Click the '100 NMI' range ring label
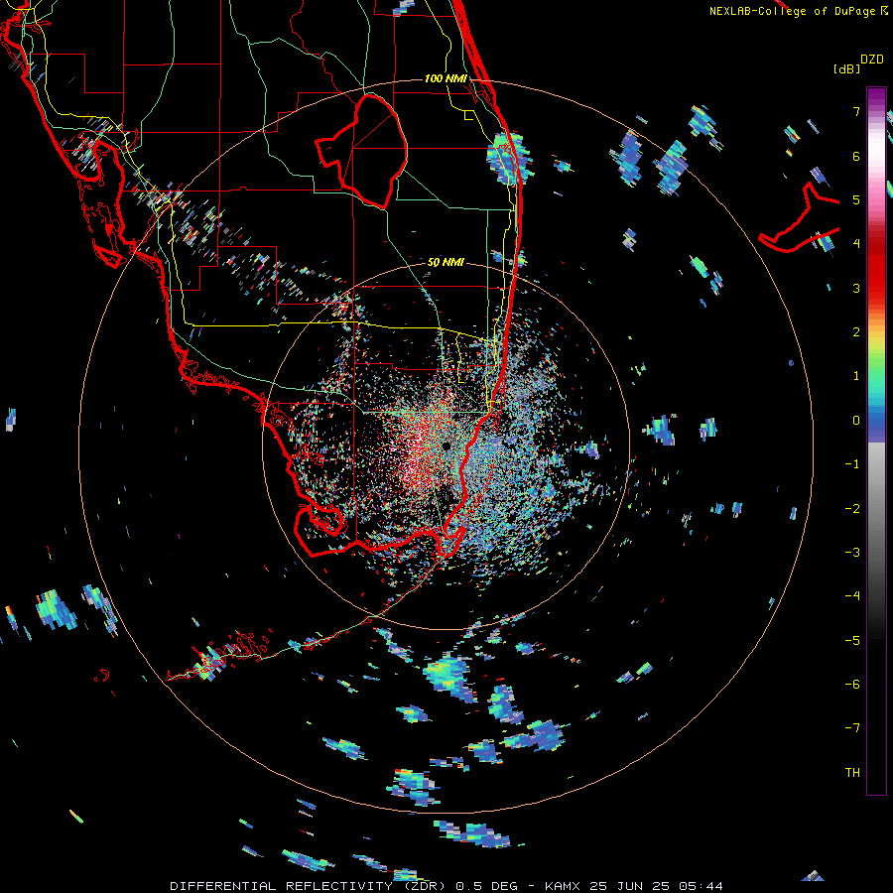Viewport: 893px width, 893px height. (446, 78)
